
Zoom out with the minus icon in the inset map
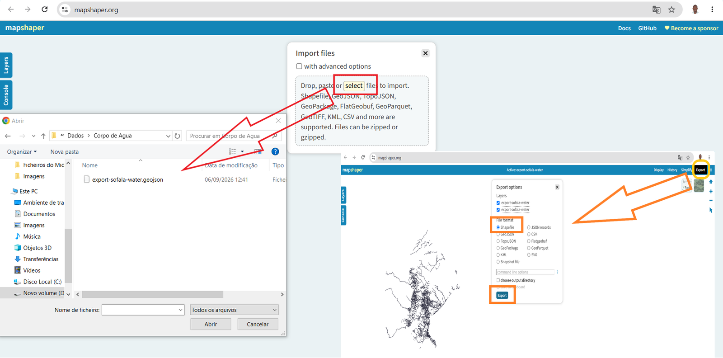point(711,200)
